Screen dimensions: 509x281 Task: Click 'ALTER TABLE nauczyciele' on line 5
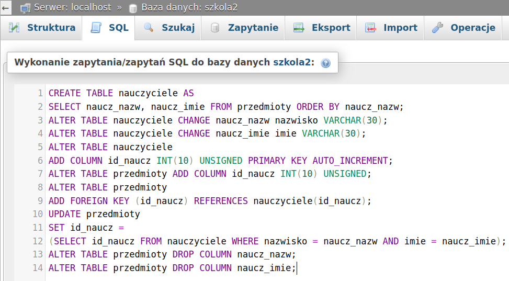[110, 147]
